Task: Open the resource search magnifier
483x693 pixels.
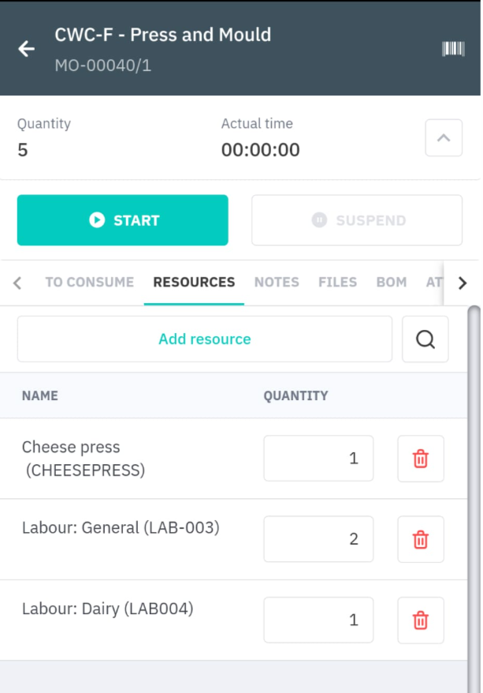Action: (x=425, y=339)
